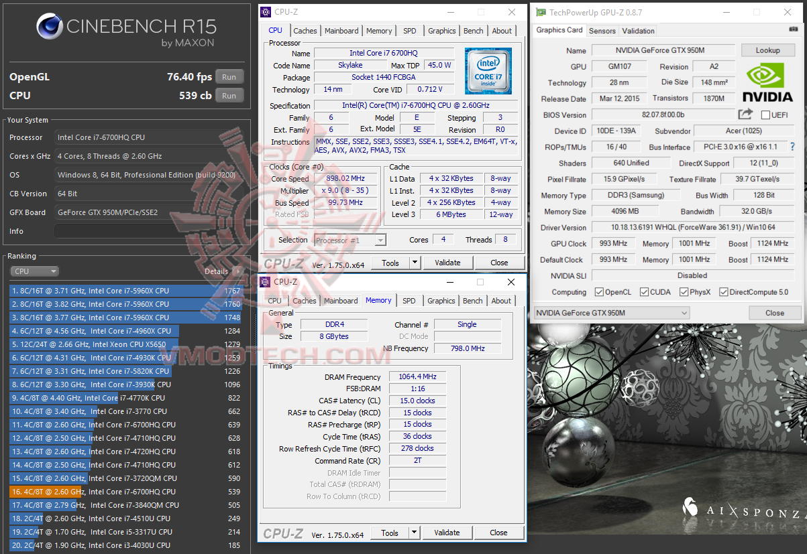This screenshot has height=554, width=807.
Task: Click the Details button in the Ranking panel
Action: pos(221,271)
